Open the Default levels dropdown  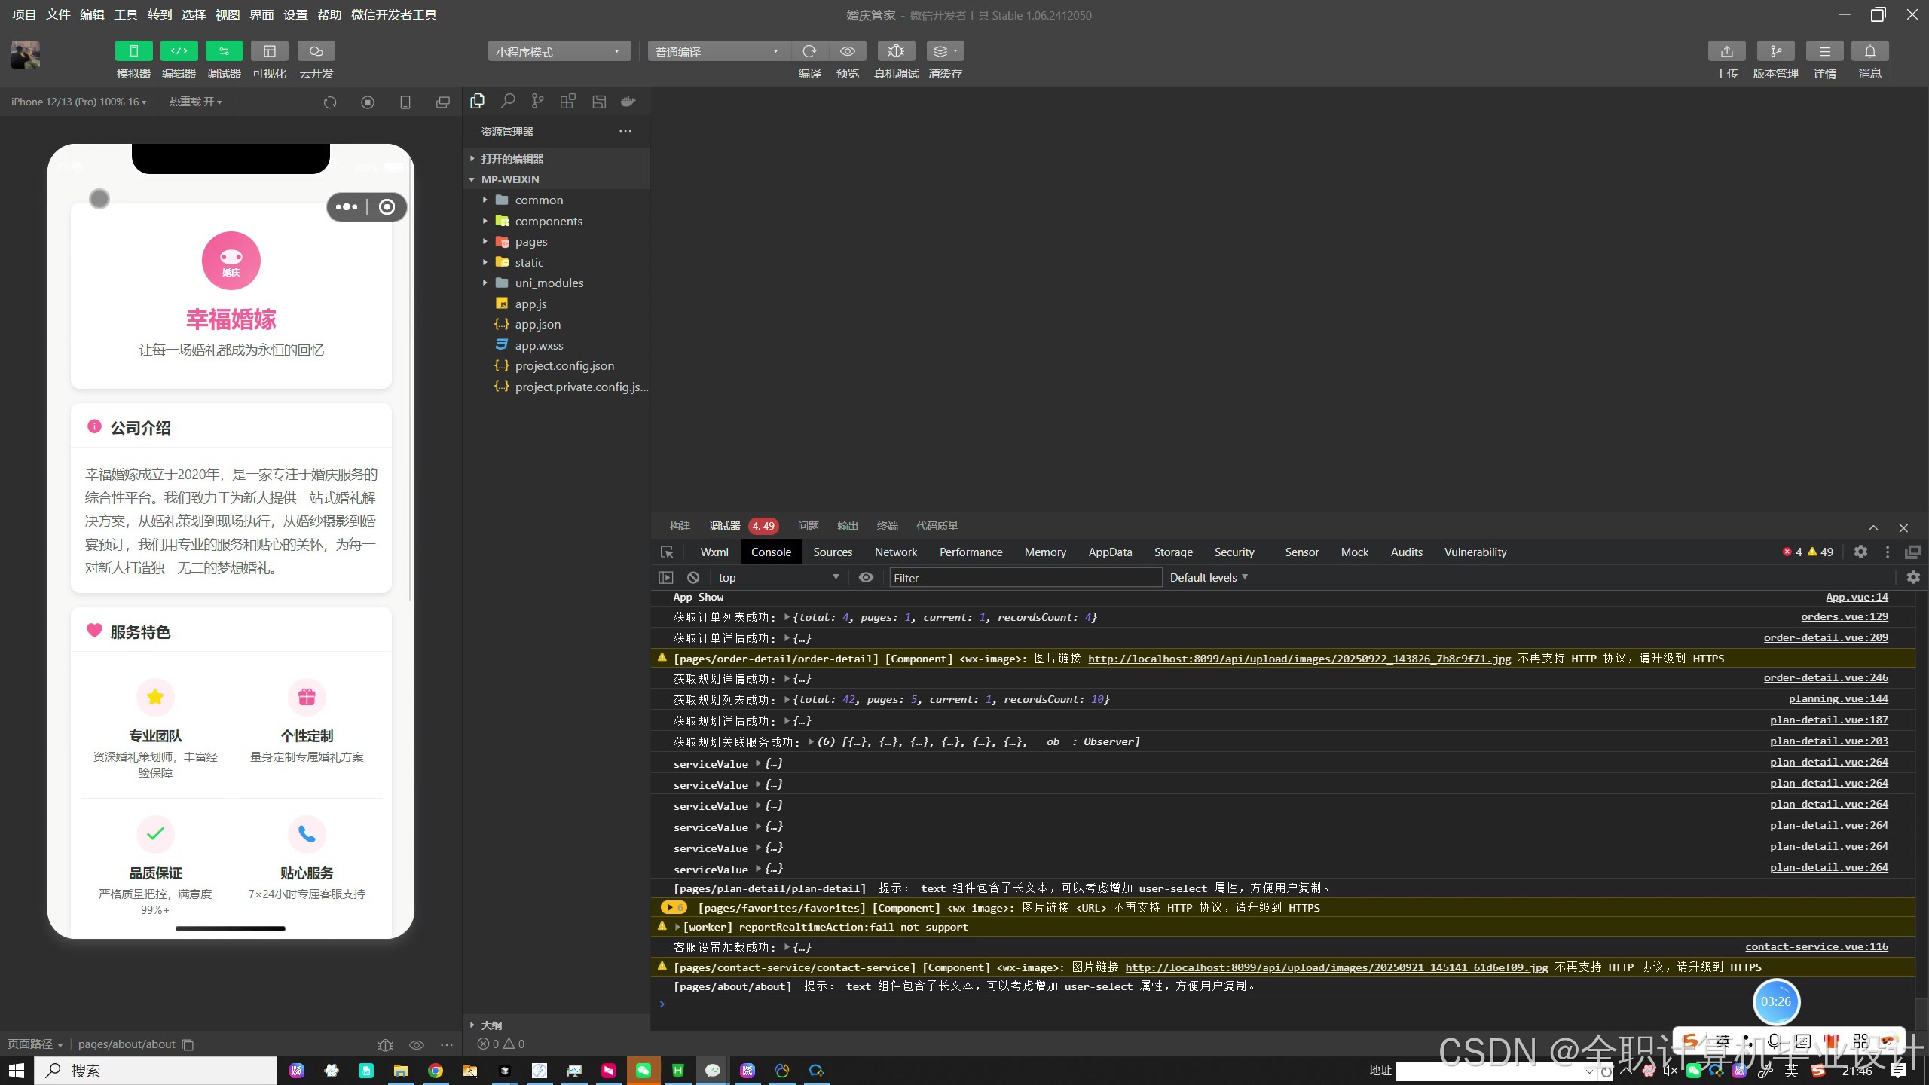pos(1208,577)
